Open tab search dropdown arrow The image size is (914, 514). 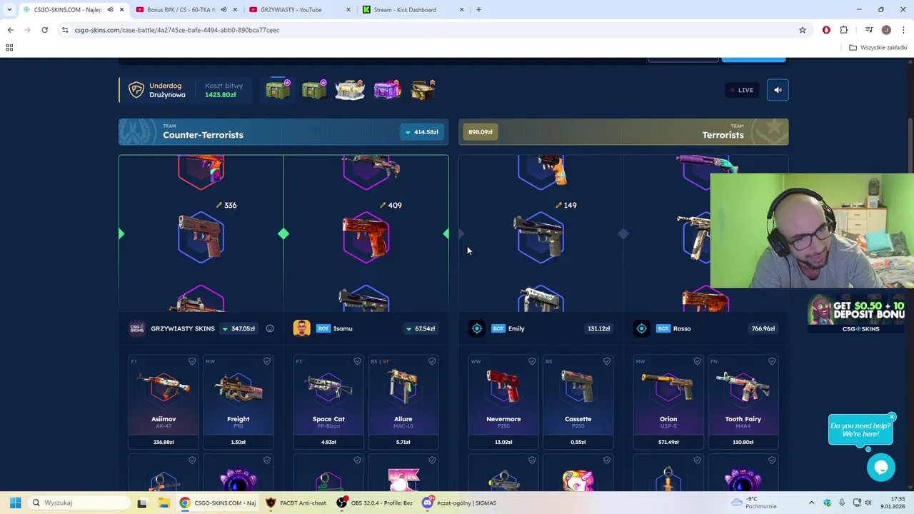pos(9,10)
